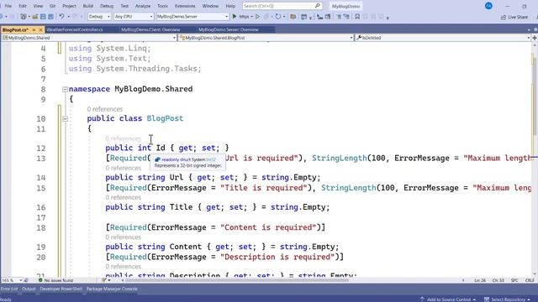Click the 0 references link above BlogPost class
The image size is (538, 302).
click(x=104, y=109)
